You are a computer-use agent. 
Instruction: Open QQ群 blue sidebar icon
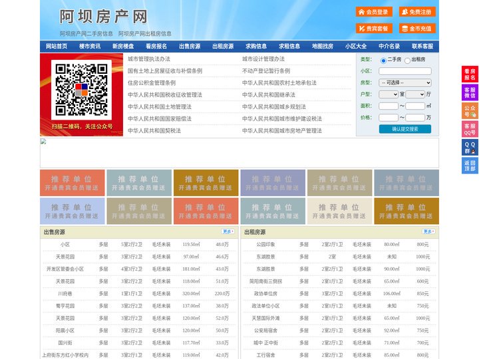point(470,148)
